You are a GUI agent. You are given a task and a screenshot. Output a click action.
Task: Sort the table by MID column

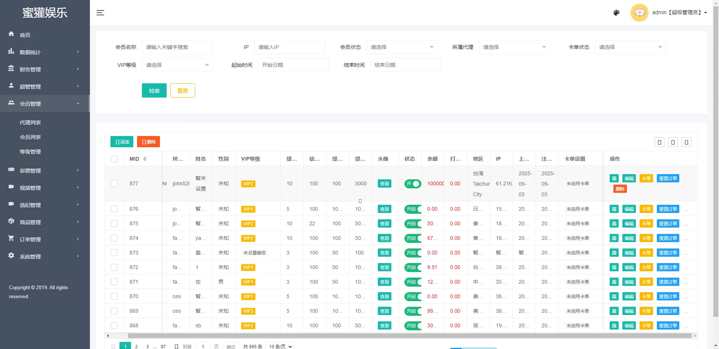click(144, 159)
